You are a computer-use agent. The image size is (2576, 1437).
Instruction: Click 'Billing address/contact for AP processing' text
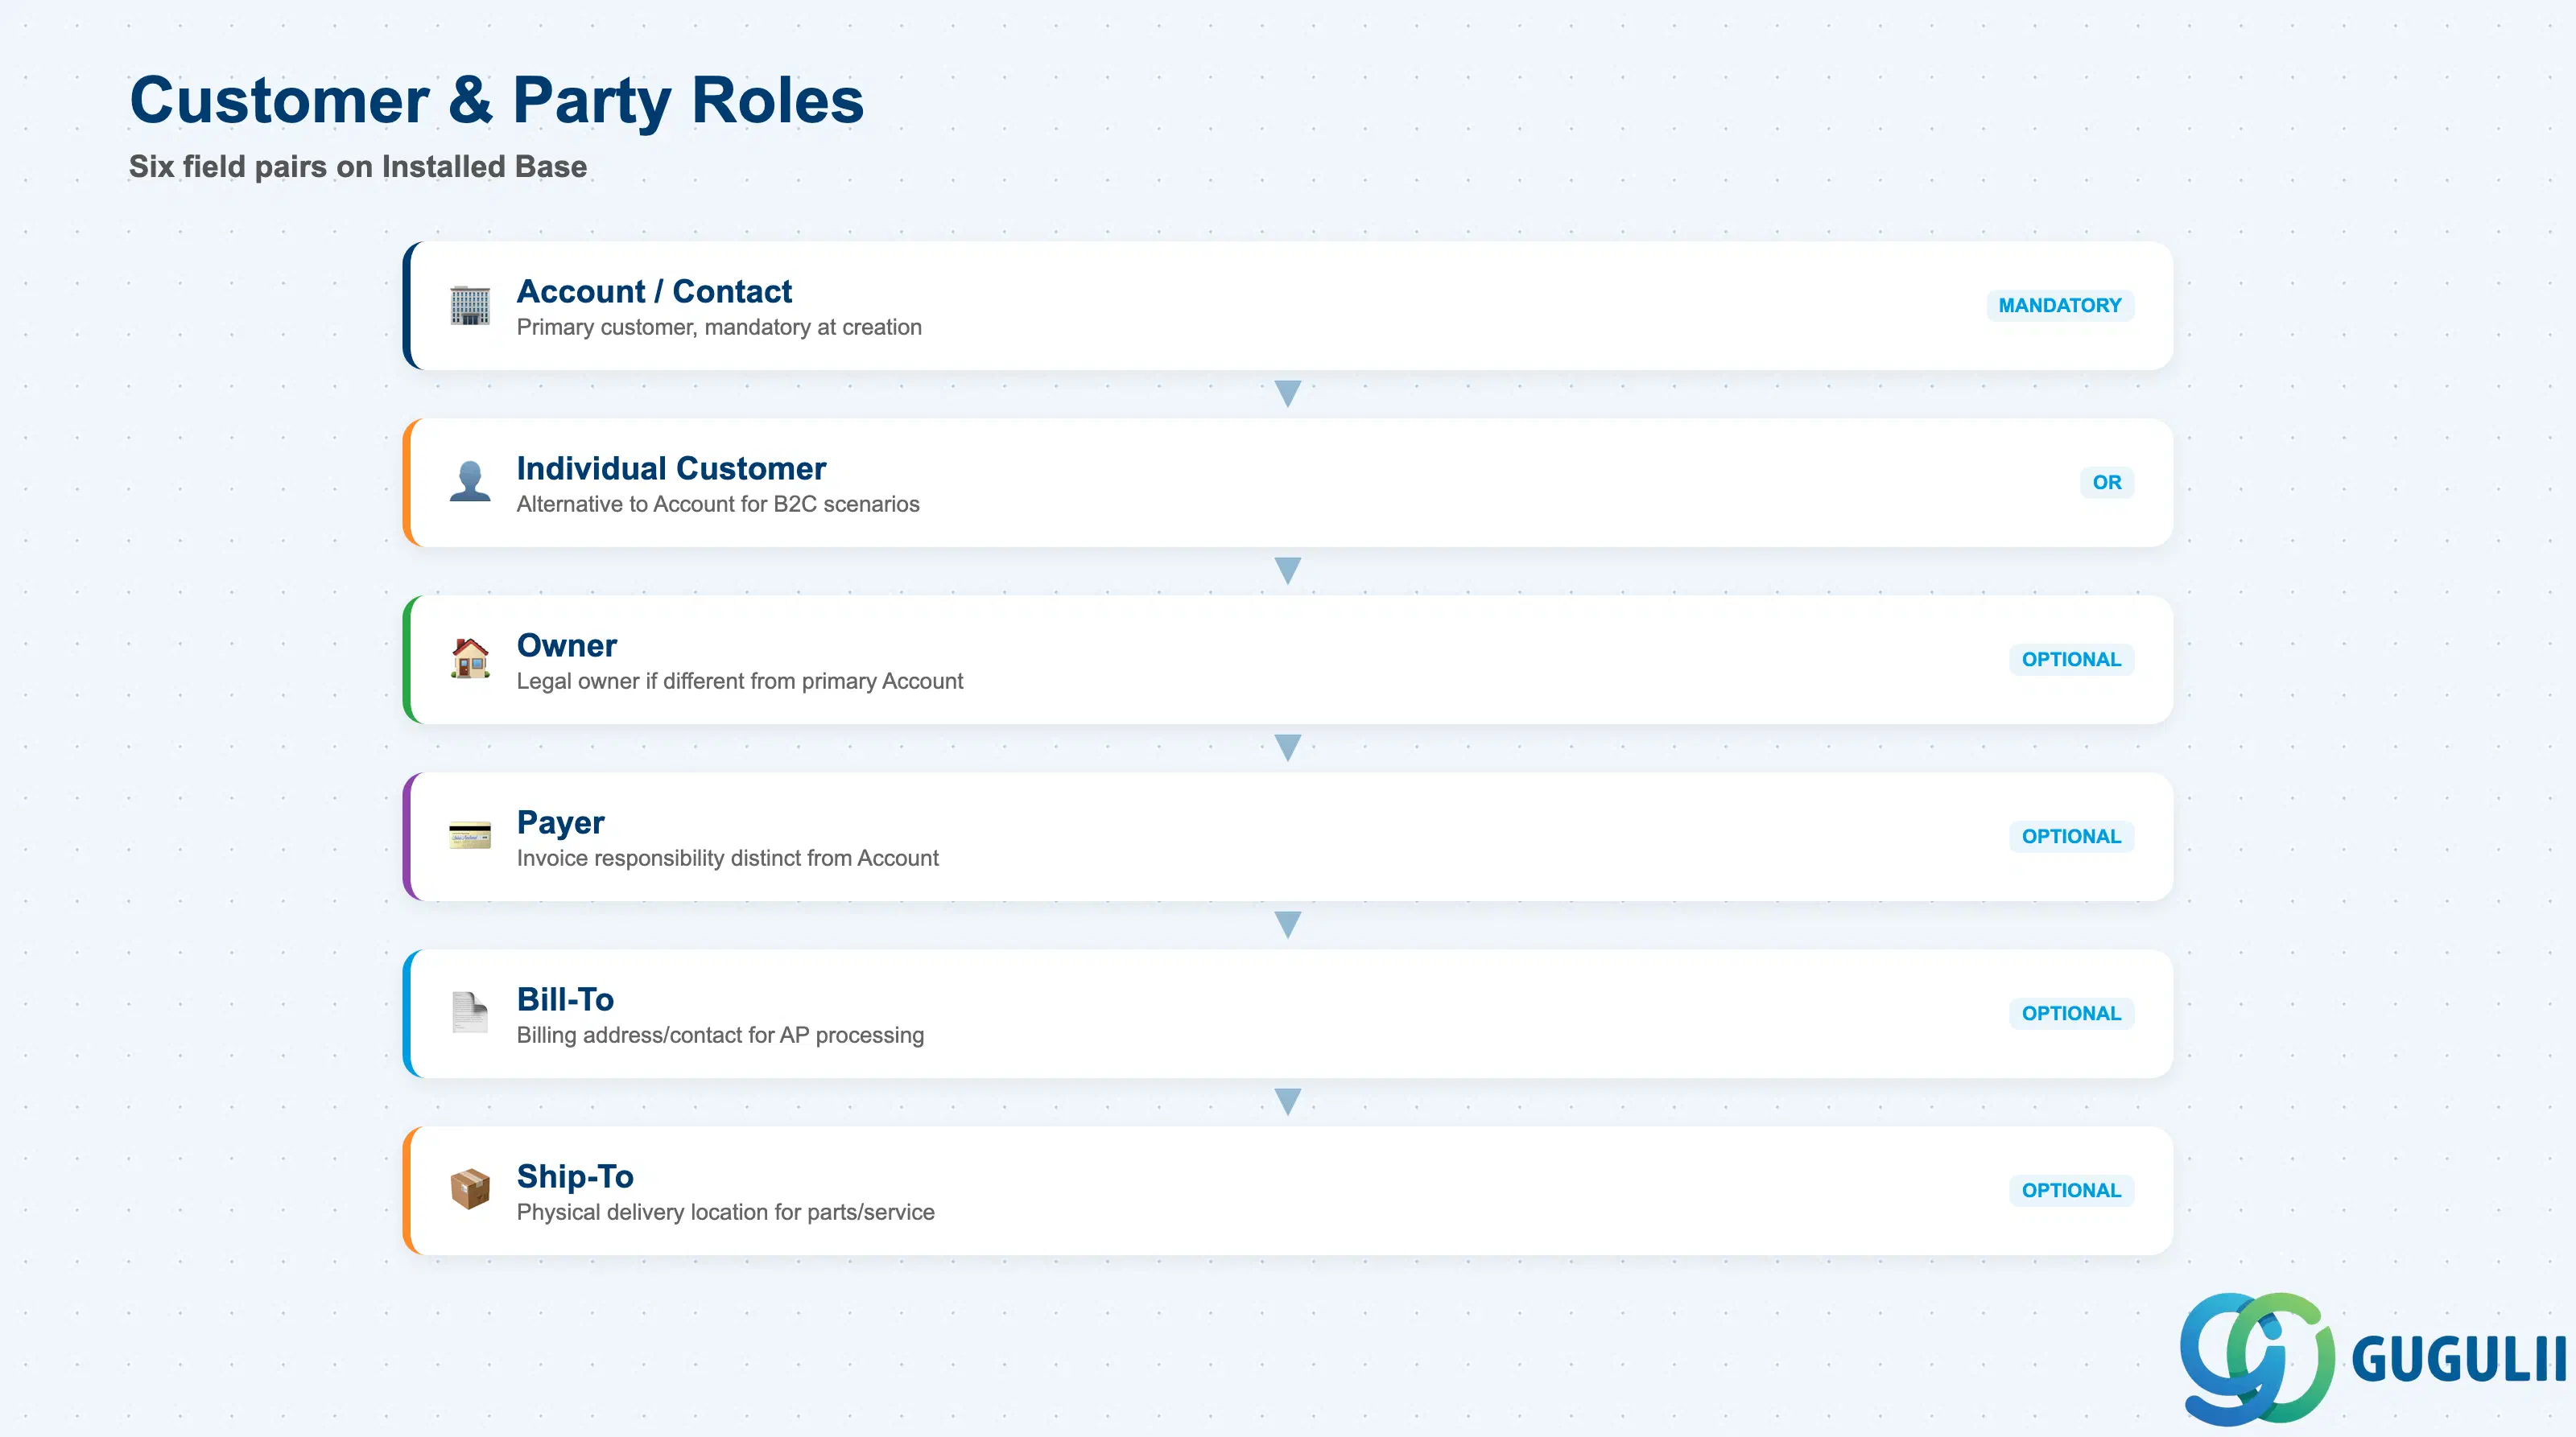(x=720, y=1036)
